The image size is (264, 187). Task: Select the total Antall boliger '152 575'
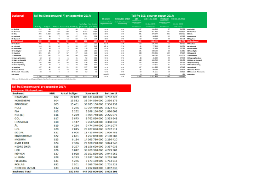click(x=74, y=172)
